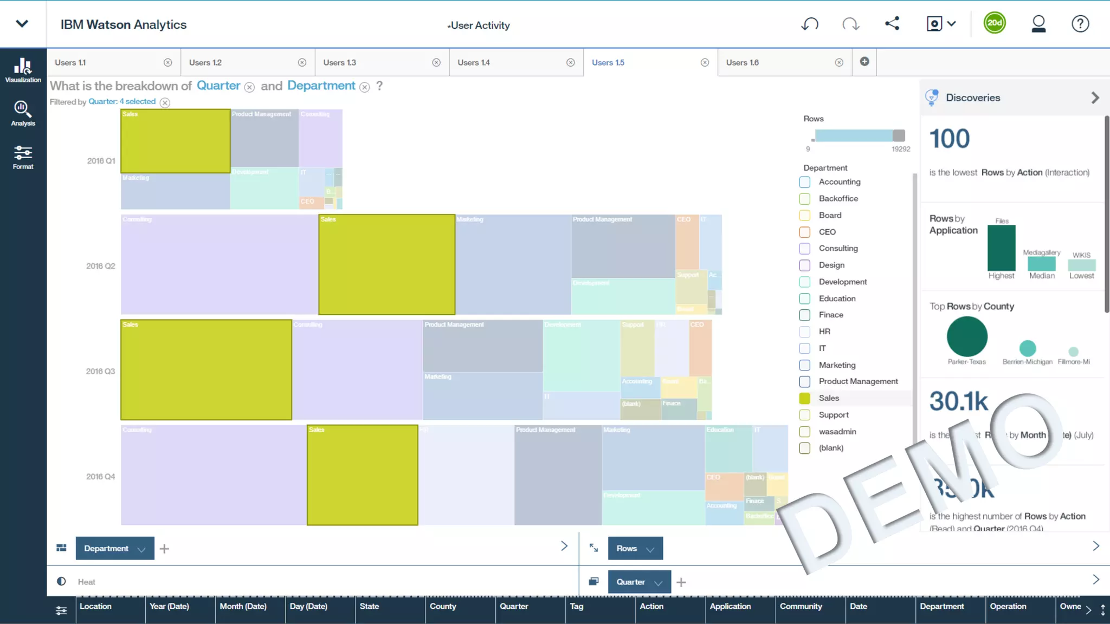Image resolution: width=1110 pixels, height=624 pixels.
Task: Toggle the Sales department checkbox
Action: click(805, 398)
